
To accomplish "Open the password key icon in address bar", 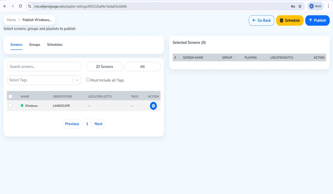I will (x=293, y=6).
